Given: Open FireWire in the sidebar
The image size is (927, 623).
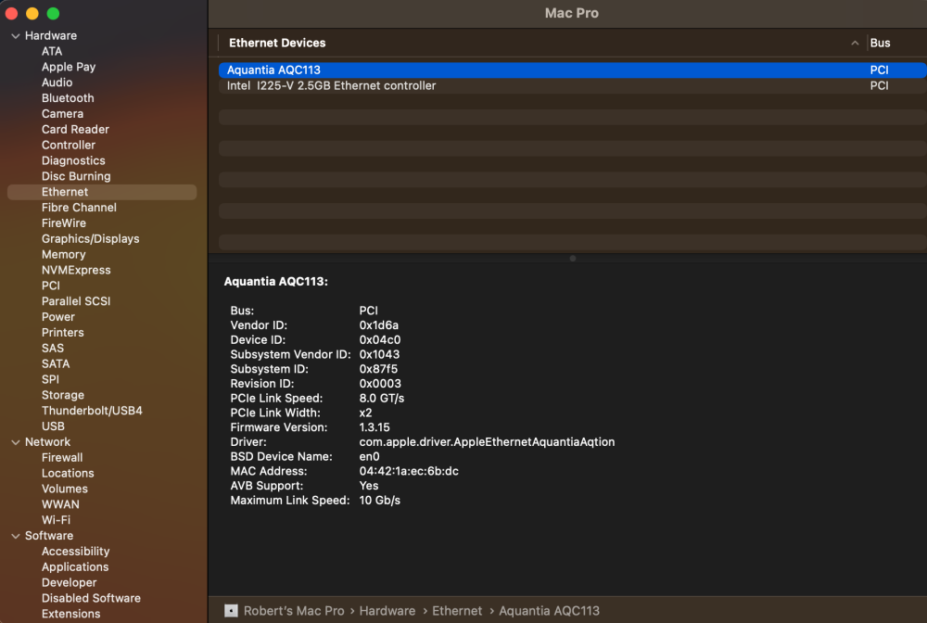Looking at the screenshot, I should [x=63, y=223].
